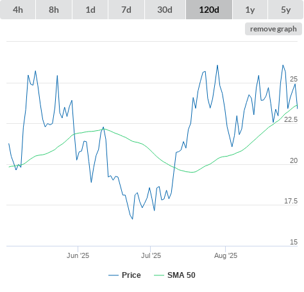This screenshot has height=292, width=304.
Task: Choose the 7d time range
Action: [x=126, y=10]
